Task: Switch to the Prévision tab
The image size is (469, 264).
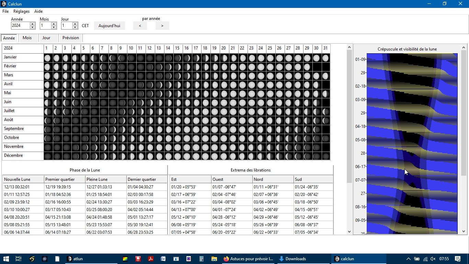Action: (x=71, y=38)
